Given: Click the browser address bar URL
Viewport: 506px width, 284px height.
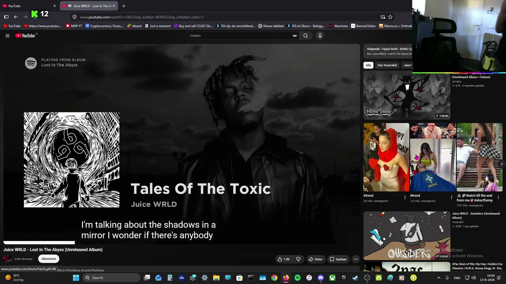Looking at the screenshot, I should [142, 17].
